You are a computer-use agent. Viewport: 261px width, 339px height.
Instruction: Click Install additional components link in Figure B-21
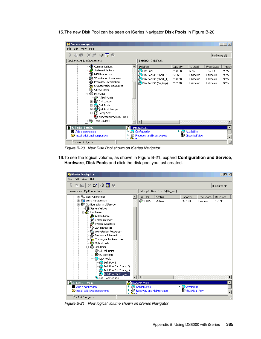click(93, 291)
